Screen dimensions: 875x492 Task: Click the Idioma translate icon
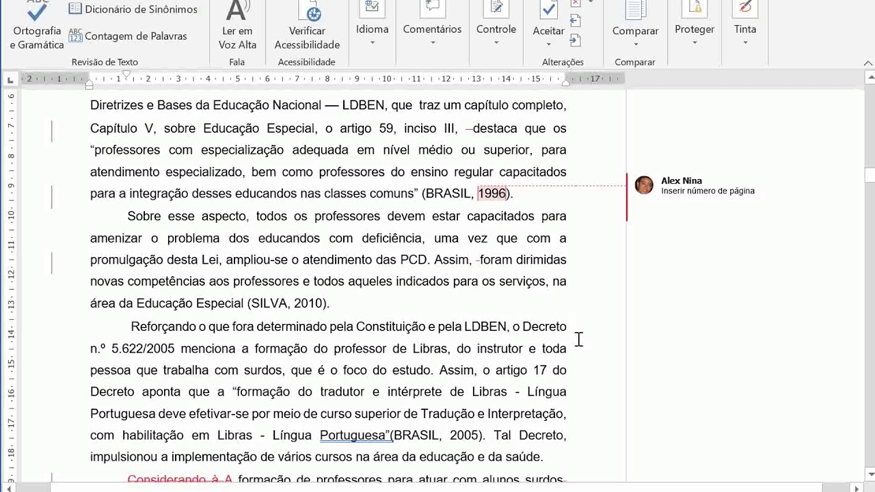click(373, 8)
